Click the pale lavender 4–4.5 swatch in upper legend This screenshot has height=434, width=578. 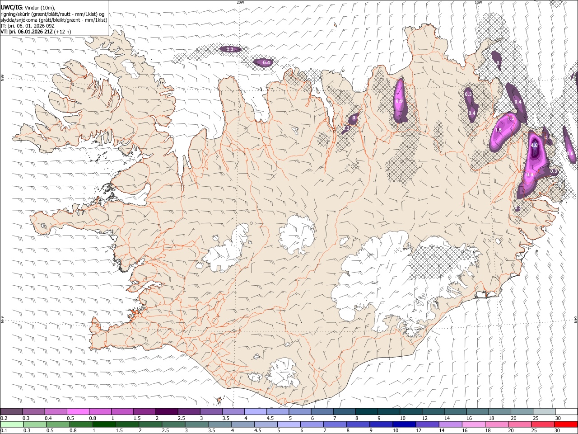(x=256, y=411)
